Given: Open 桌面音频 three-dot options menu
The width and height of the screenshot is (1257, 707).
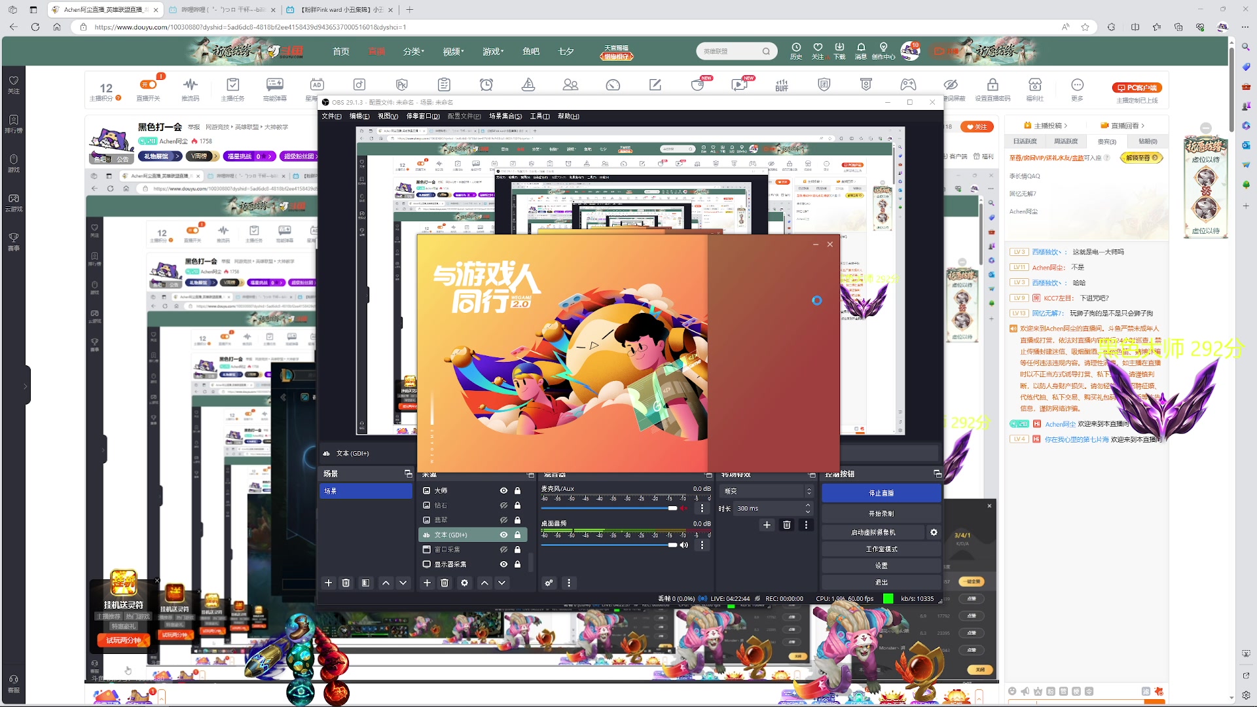Looking at the screenshot, I should tap(702, 545).
